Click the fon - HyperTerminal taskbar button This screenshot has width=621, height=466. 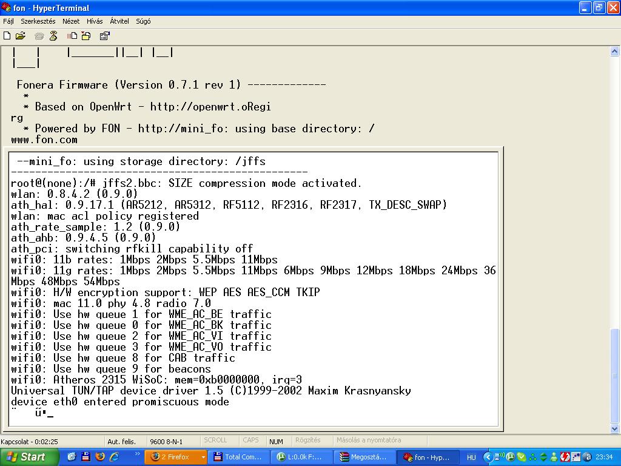[428, 457]
